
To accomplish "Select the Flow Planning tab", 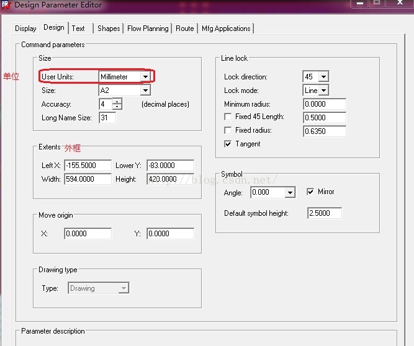I will (148, 29).
